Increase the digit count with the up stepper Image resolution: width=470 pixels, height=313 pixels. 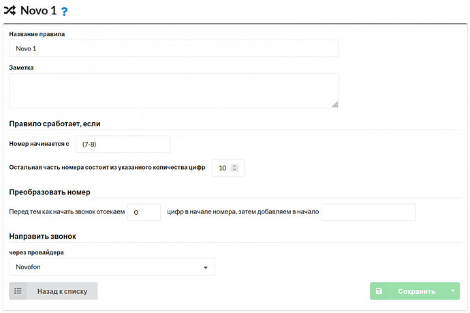coord(235,166)
